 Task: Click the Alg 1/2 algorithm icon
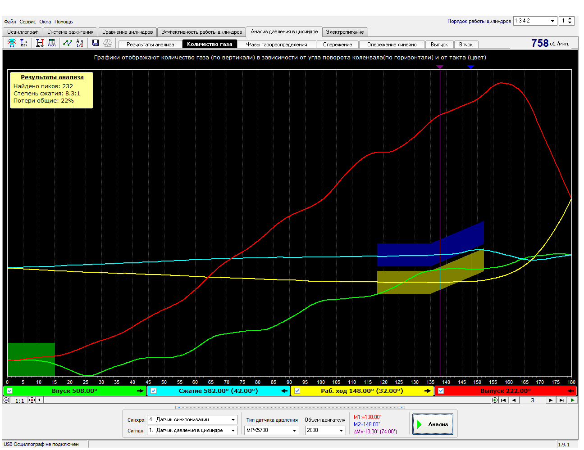80,43
